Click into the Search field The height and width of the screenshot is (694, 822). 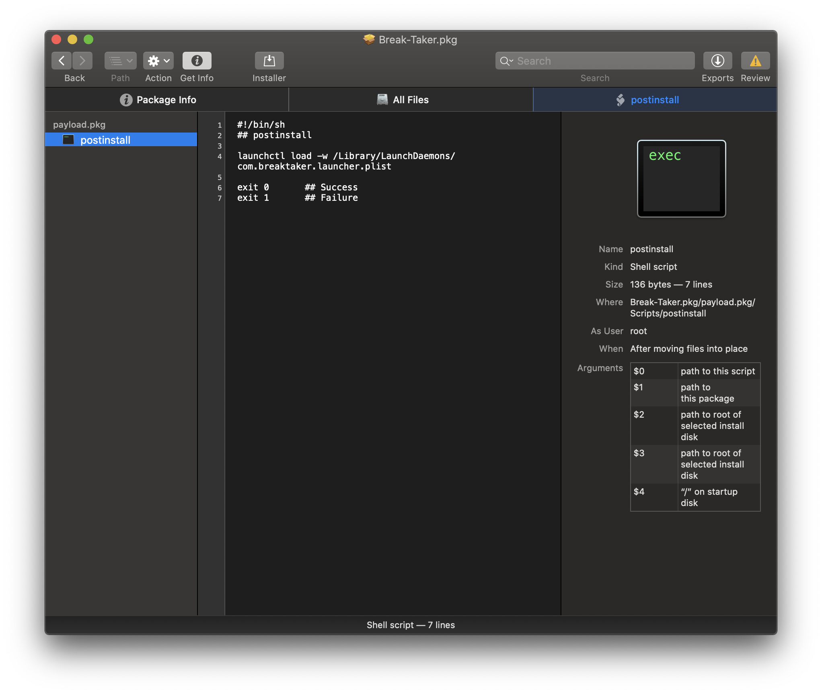pos(603,61)
